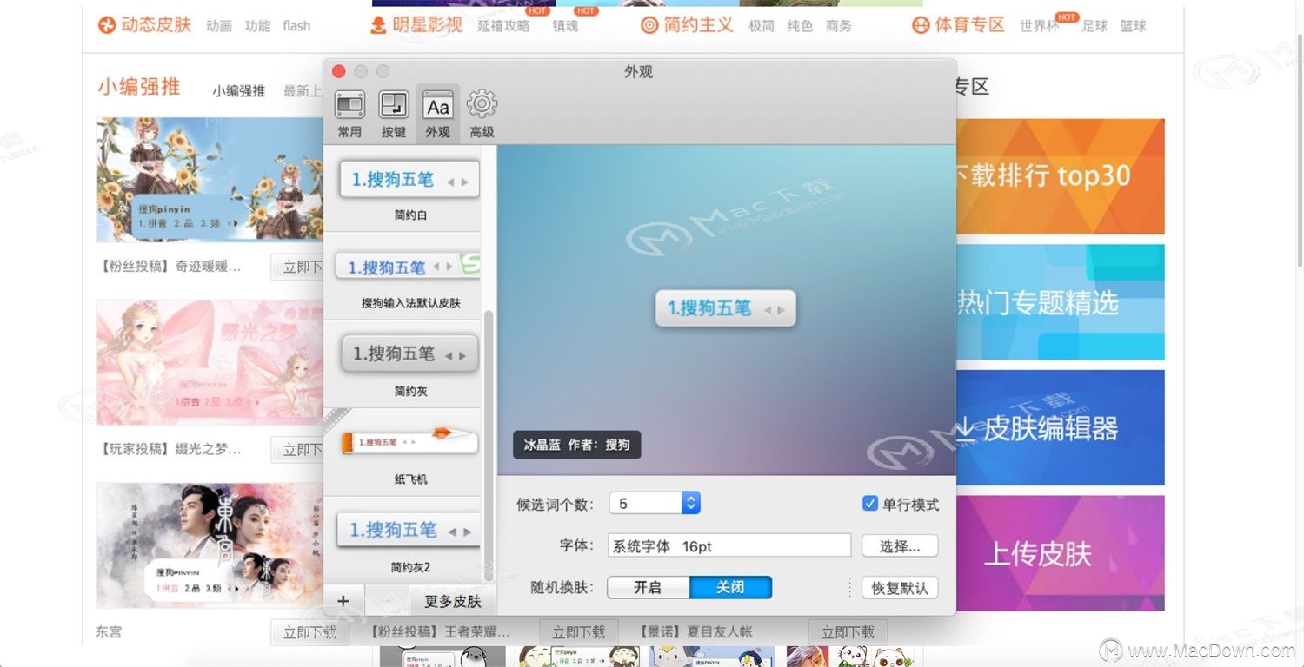
Task: Open the 延禧攻略 hot link
Action: (503, 26)
